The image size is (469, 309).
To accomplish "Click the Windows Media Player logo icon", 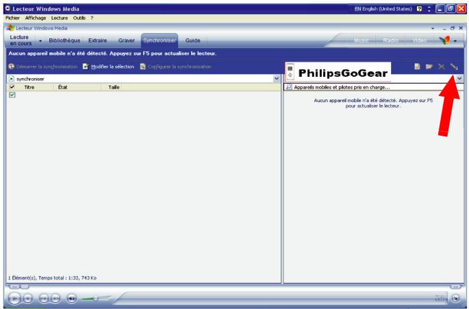I will pos(11,28).
